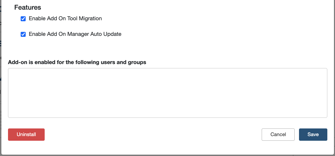Image resolution: width=335 pixels, height=156 pixels.
Task: Save the add-on settings
Action: pos(313,134)
